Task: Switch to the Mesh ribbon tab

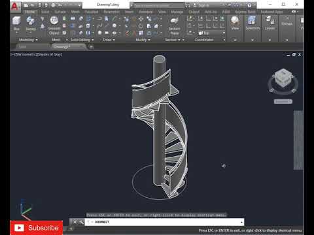Action: (x=75, y=12)
